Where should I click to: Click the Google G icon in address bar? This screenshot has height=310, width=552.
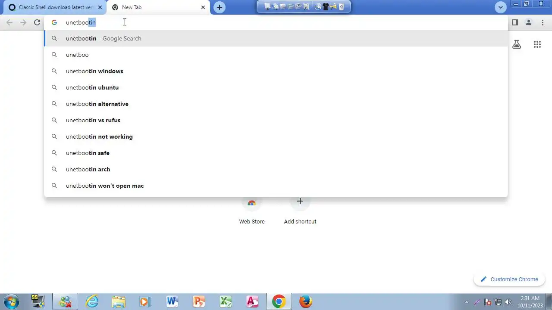tap(54, 22)
